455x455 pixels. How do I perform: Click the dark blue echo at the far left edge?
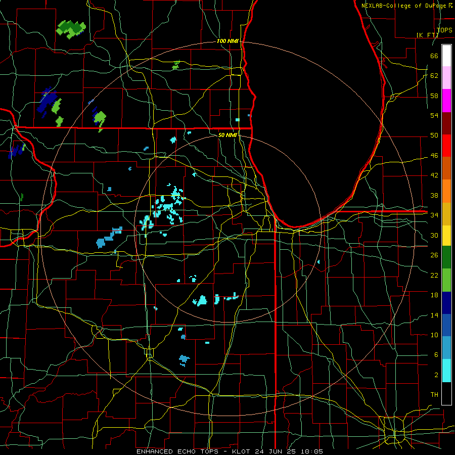(x=16, y=150)
